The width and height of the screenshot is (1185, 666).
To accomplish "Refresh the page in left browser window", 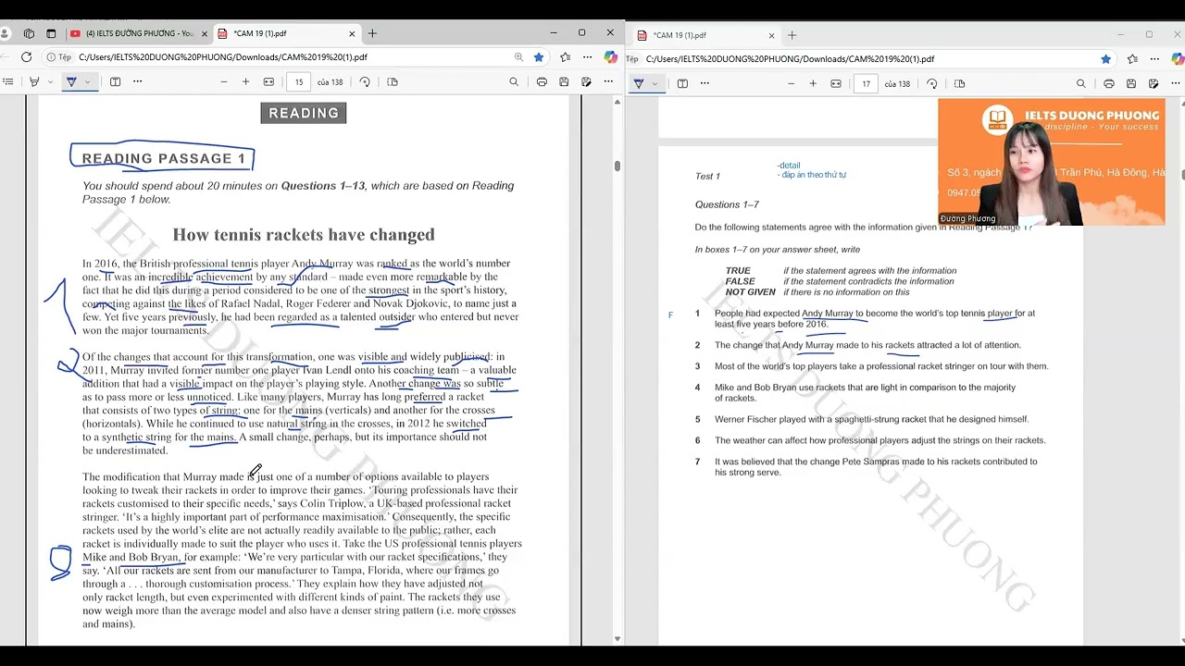I will [27, 56].
